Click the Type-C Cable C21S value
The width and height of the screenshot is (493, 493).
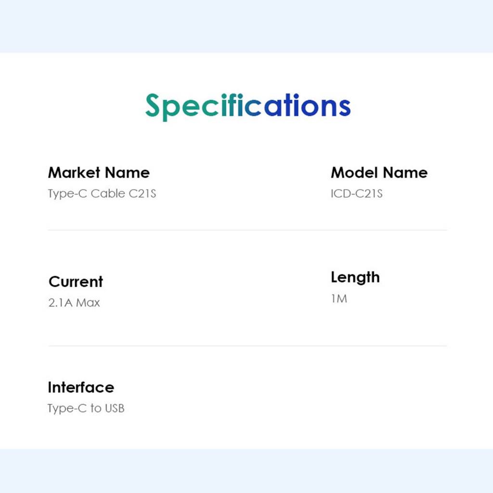pos(102,194)
